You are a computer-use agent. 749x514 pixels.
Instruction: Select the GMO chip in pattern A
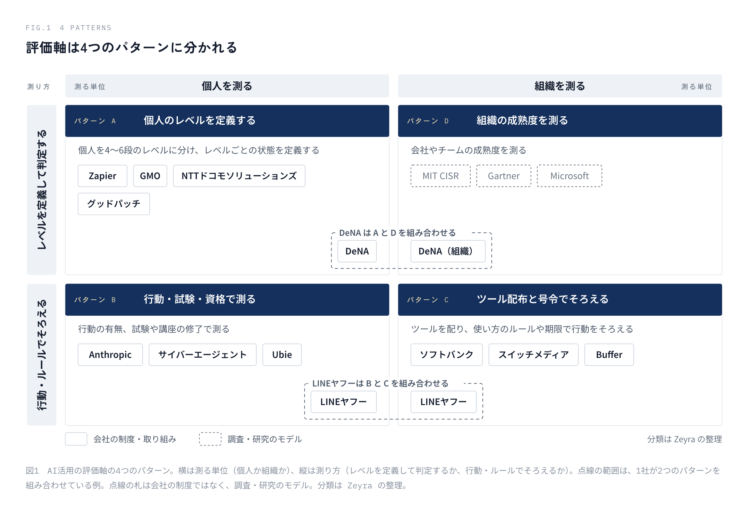[x=150, y=176]
